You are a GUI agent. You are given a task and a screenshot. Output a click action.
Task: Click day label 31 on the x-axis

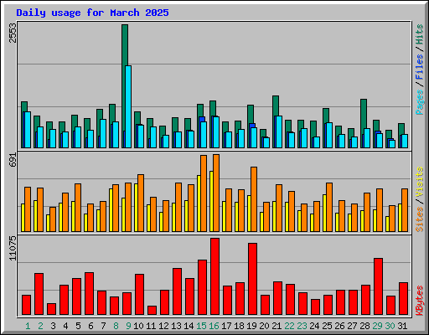(402, 326)
